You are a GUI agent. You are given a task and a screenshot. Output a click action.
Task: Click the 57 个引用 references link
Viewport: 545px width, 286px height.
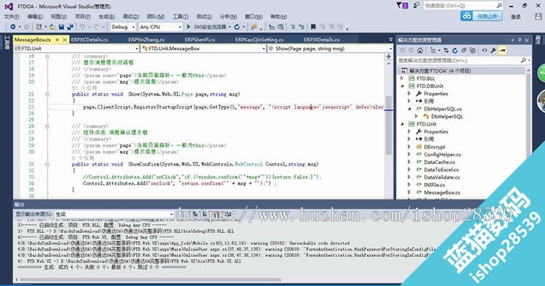(84, 88)
